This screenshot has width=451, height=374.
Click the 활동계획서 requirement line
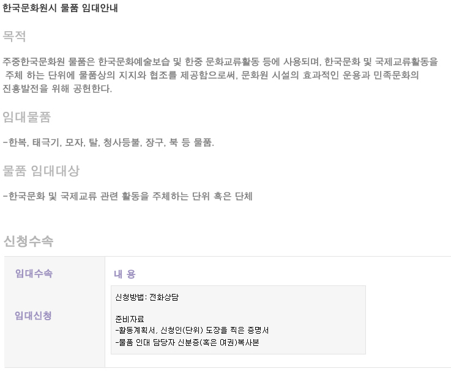pyautogui.click(x=192, y=331)
